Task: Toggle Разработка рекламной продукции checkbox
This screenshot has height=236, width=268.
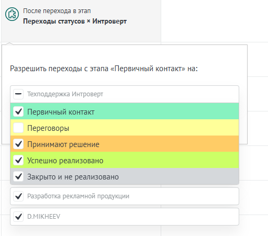Action: (18, 196)
